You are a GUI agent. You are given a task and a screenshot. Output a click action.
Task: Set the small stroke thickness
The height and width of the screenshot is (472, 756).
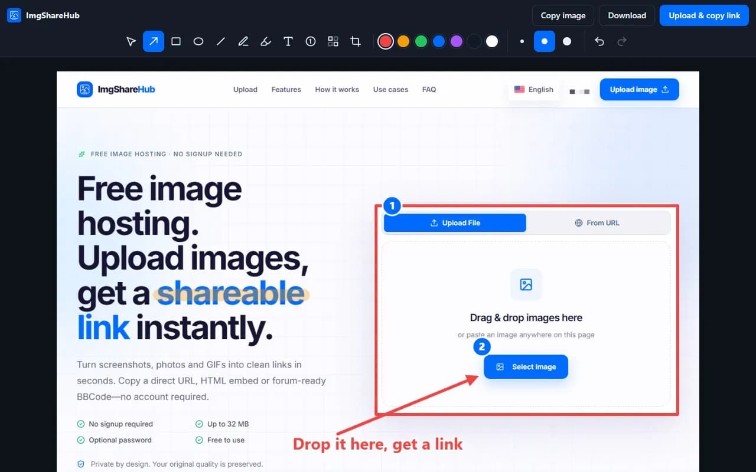click(x=522, y=41)
